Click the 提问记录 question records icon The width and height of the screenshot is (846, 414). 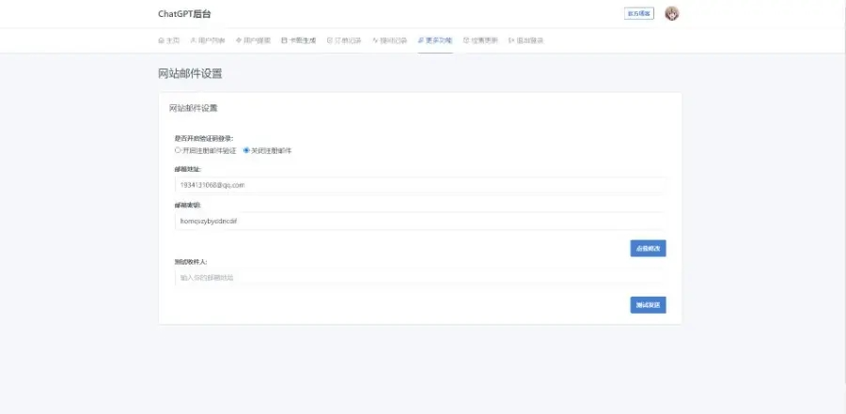click(375, 41)
